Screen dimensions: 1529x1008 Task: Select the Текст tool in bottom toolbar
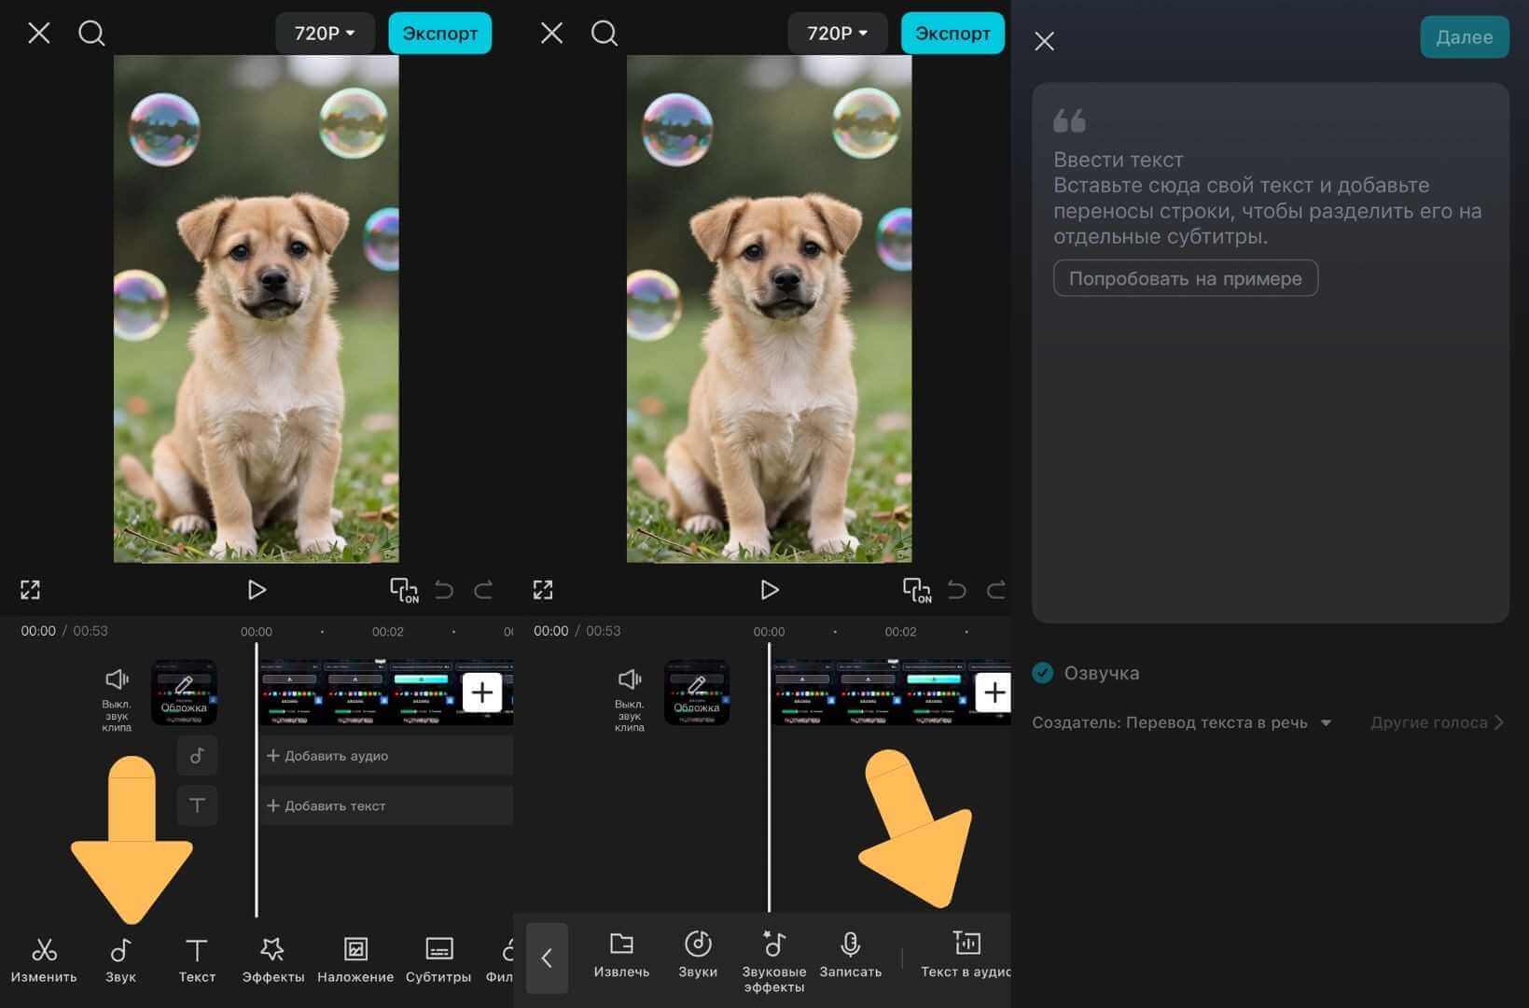[197, 959]
